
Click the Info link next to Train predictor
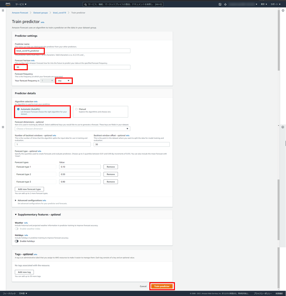43,22
